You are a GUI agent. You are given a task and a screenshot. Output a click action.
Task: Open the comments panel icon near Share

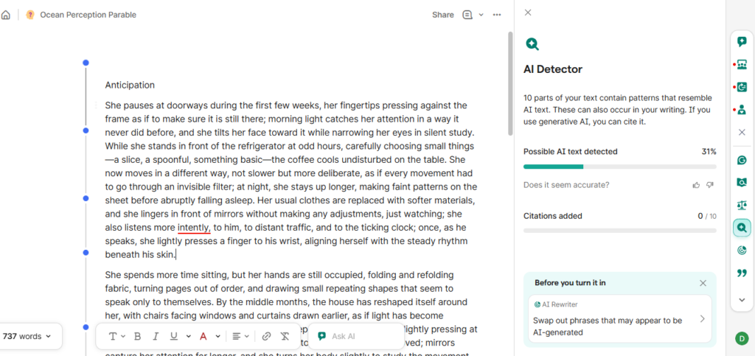click(467, 15)
